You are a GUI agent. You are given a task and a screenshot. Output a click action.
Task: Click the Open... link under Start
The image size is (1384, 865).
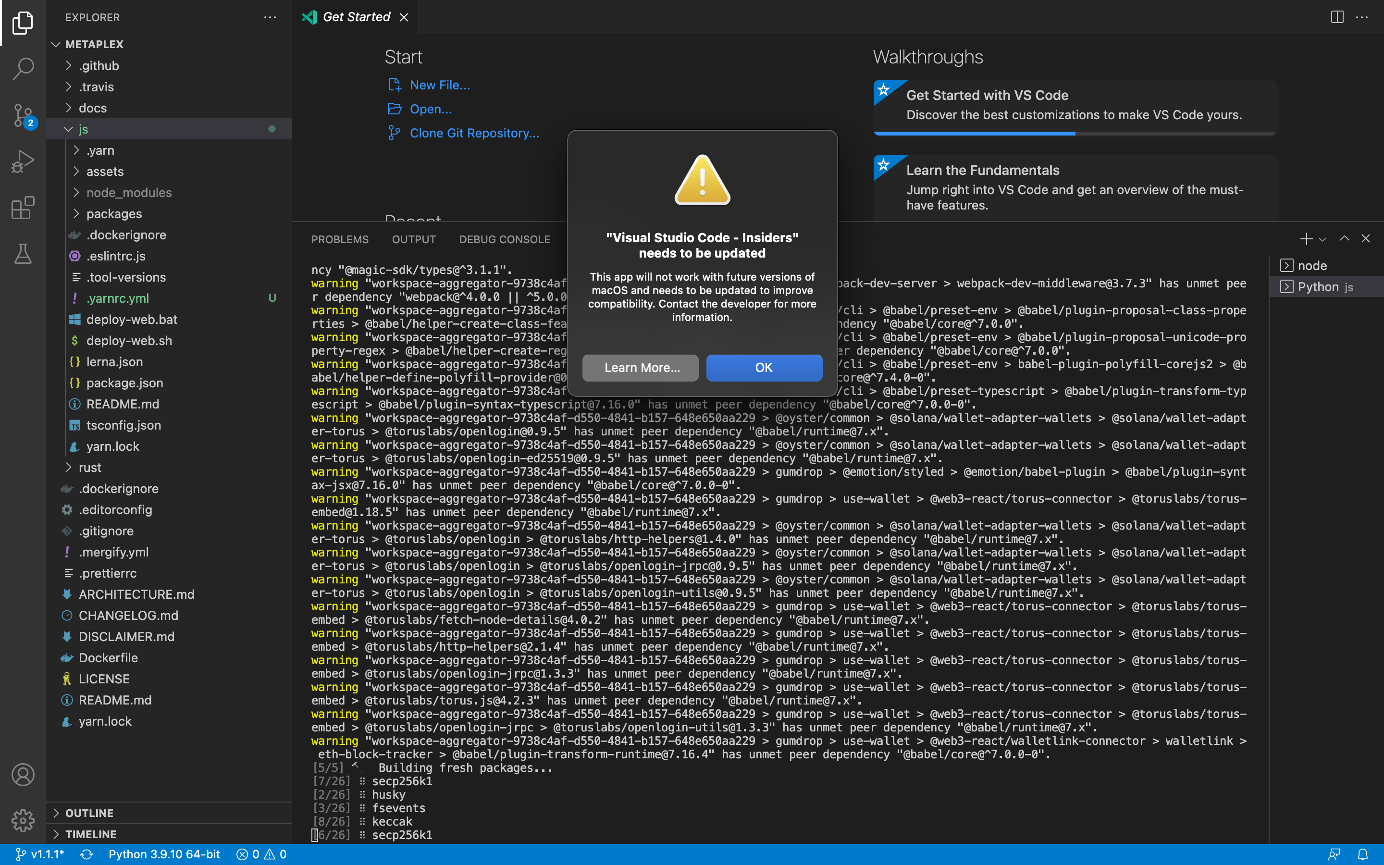click(x=430, y=109)
